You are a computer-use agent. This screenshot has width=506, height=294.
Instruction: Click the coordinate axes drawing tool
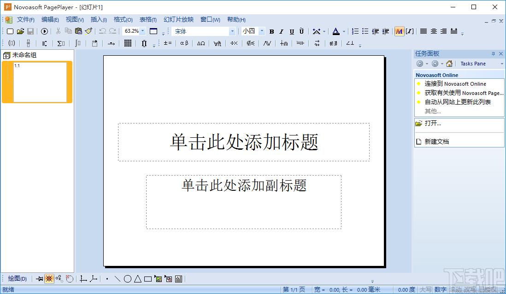[x=83, y=279]
